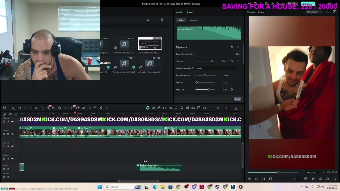Play the preview
Image resolution: width=340 pixels, height=191 pixels.
point(256,179)
